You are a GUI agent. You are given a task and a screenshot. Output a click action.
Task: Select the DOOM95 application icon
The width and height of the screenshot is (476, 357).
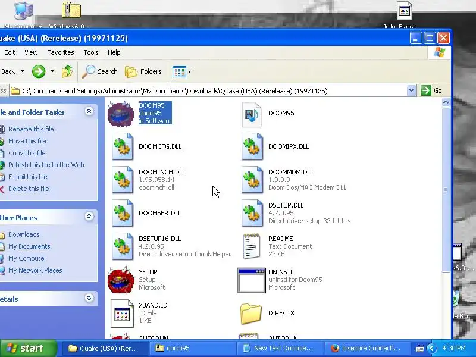pyautogui.click(x=121, y=114)
